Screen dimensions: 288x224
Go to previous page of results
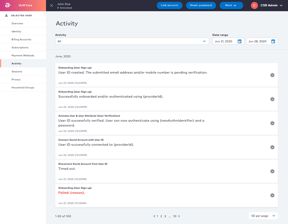pos(154,216)
